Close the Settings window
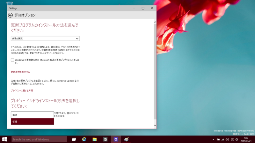The height and width of the screenshot is (143, 255). coord(152,8)
